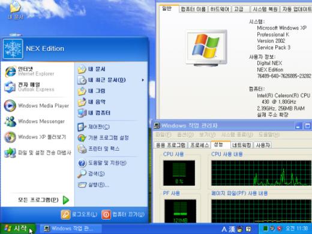The height and width of the screenshot is (234, 312).
Task: Open 내 그림 folder icon
Action: (x=82, y=91)
